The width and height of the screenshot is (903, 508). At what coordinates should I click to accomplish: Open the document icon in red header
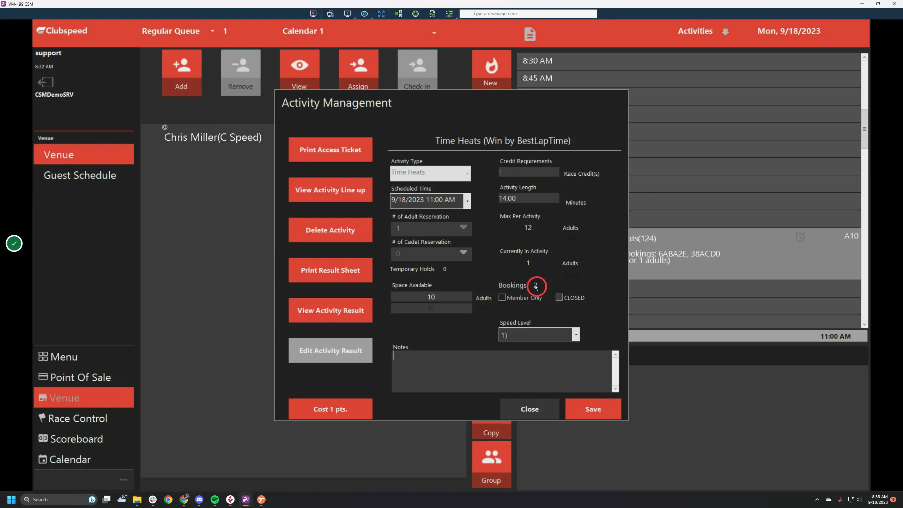tap(529, 34)
